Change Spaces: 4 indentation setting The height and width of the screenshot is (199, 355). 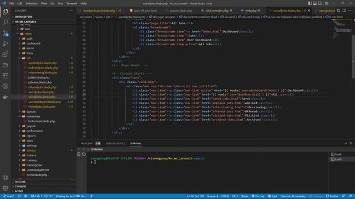point(212,196)
